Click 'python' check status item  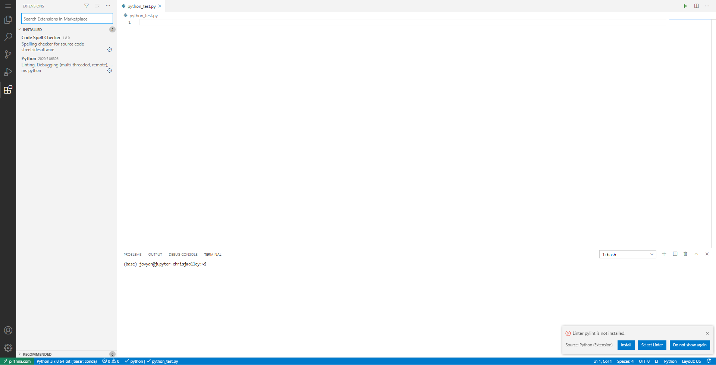coord(134,361)
